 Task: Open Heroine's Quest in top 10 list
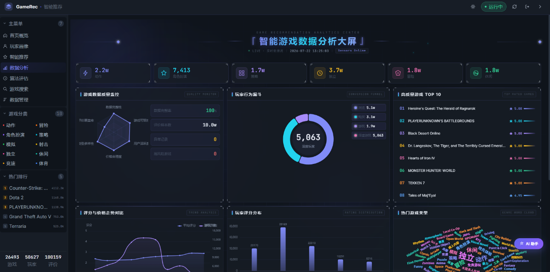pos(467,109)
